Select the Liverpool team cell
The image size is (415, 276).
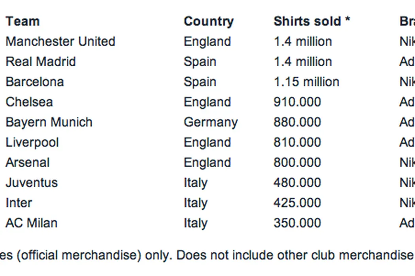pyautogui.click(x=32, y=142)
